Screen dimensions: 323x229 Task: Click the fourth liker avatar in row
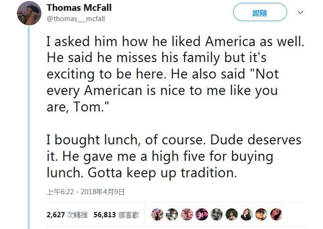pyautogui.click(x=202, y=214)
